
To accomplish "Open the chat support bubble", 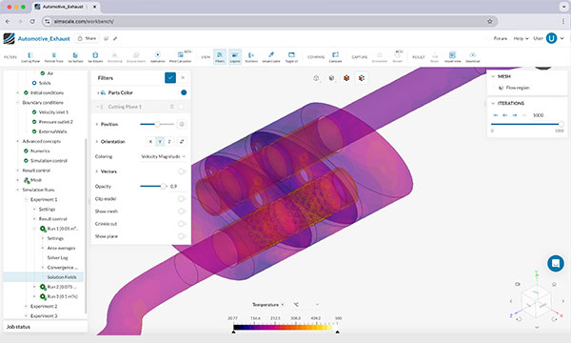I will coord(556,263).
